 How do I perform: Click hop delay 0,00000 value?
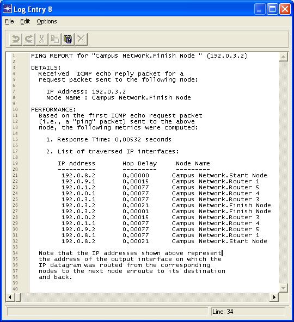136,175
